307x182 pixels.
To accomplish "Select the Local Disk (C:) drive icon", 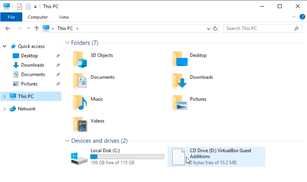I will (x=80, y=158).
